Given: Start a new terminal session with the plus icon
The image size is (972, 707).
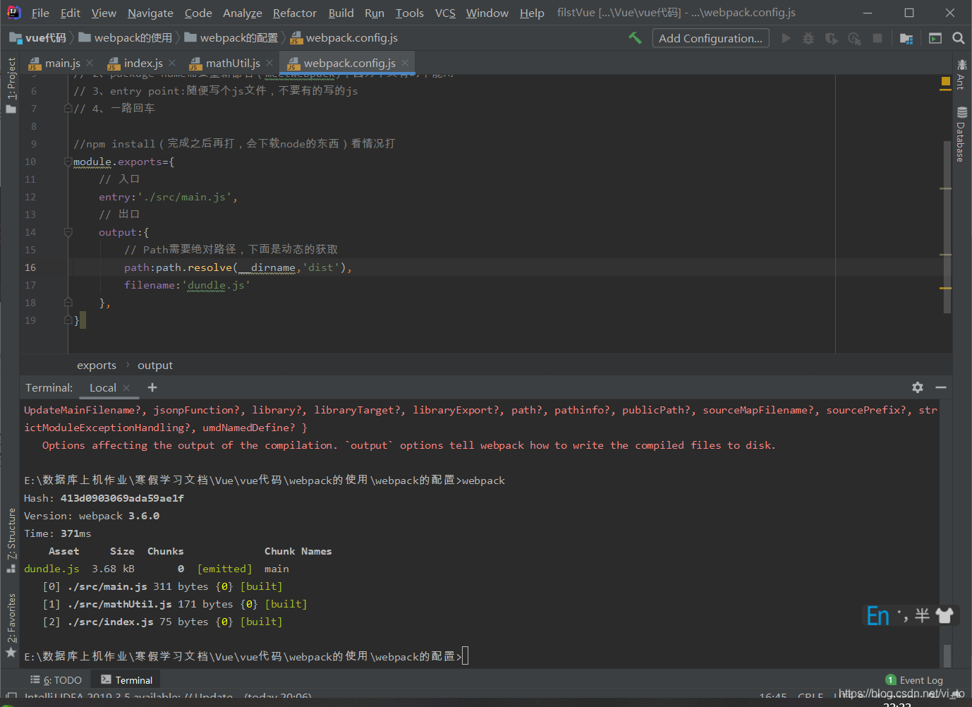Looking at the screenshot, I should [152, 387].
